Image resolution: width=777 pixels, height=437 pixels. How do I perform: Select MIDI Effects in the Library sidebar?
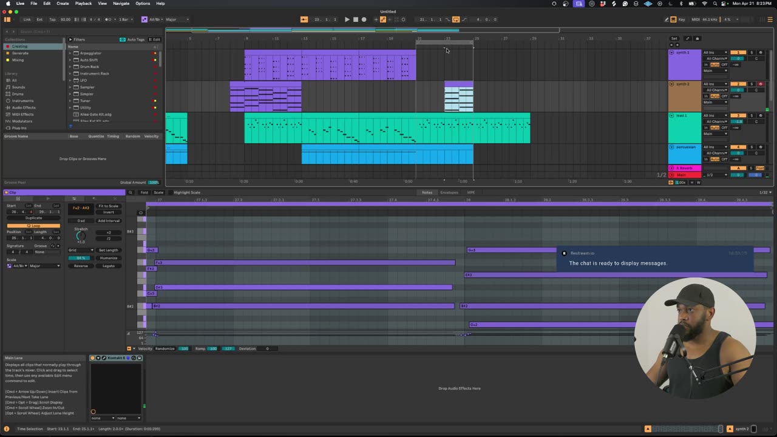(22, 114)
